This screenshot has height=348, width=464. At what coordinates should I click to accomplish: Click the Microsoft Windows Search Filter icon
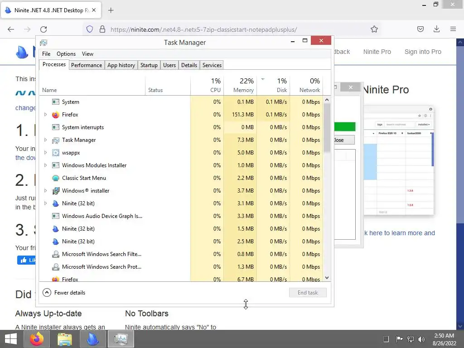coord(55,254)
